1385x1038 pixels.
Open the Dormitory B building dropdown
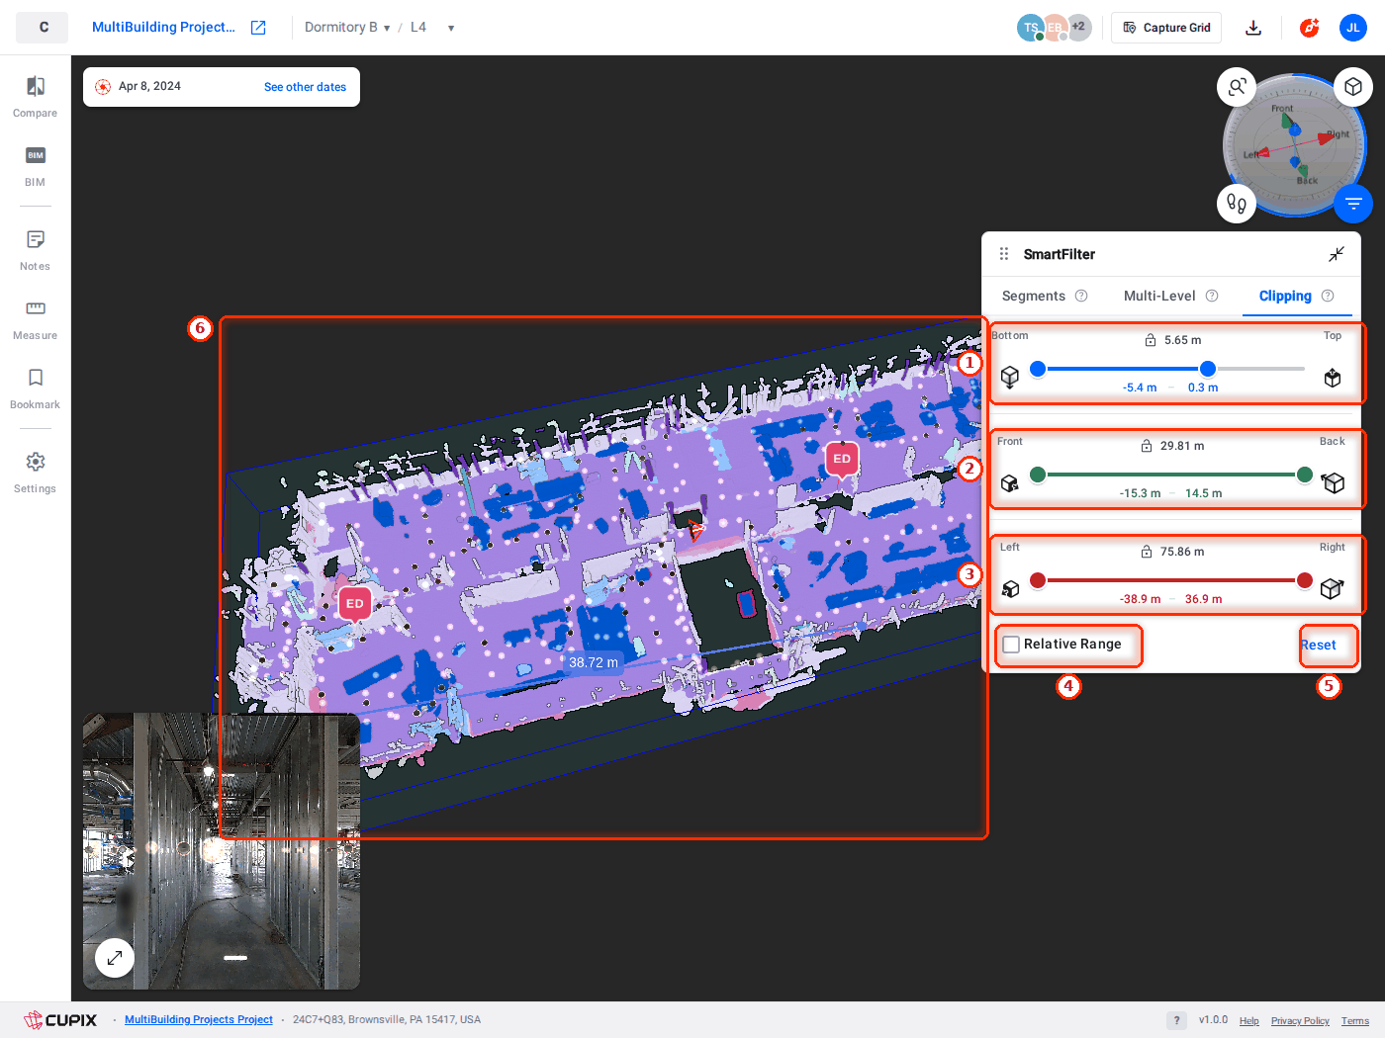(x=347, y=28)
